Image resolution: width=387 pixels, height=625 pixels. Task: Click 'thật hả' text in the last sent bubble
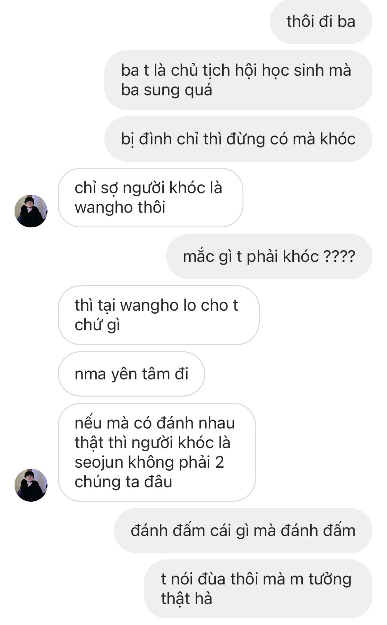tap(187, 599)
